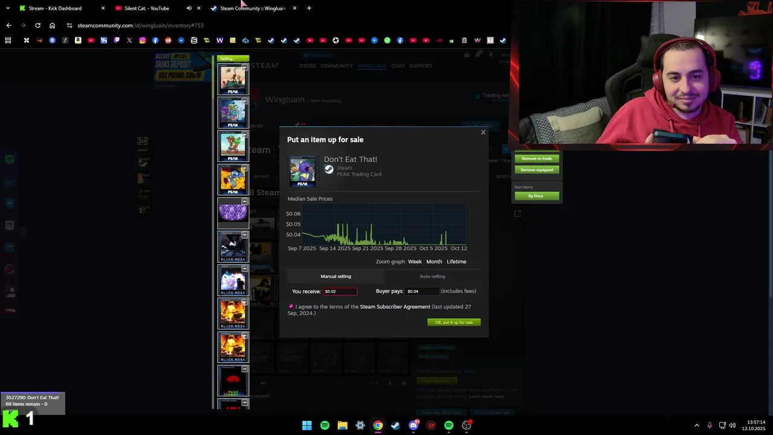Open Discord in taskbar
This screenshot has width=773, height=435.
coord(413,425)
